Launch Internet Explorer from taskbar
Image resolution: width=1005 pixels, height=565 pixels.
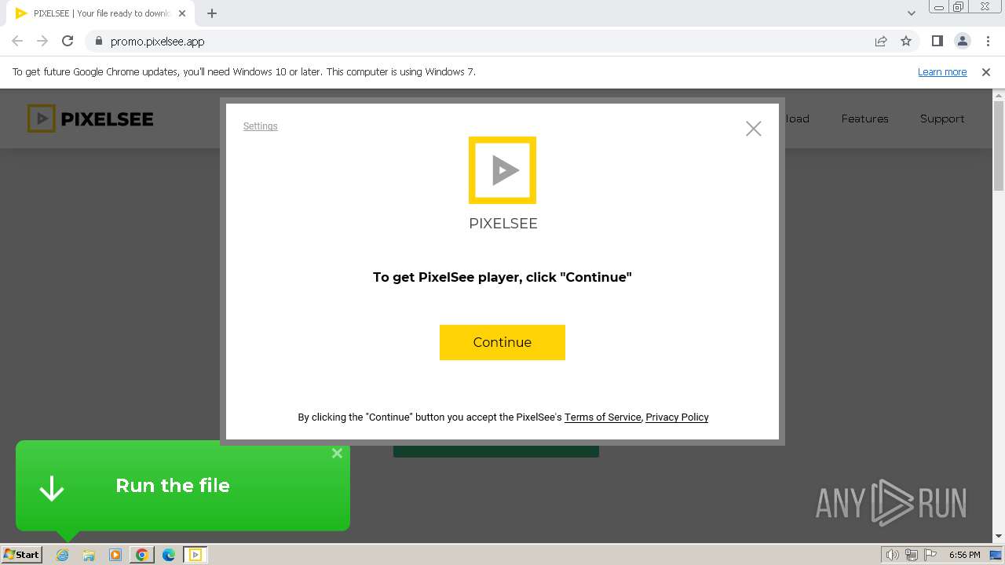(63, 555)
